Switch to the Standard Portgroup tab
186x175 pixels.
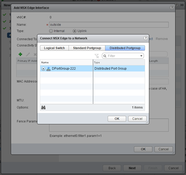point(87,48)
